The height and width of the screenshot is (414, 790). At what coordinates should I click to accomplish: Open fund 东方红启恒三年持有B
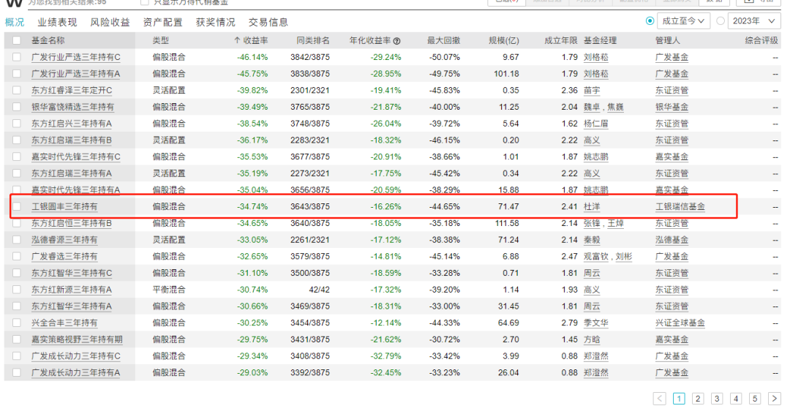[72, 223]
